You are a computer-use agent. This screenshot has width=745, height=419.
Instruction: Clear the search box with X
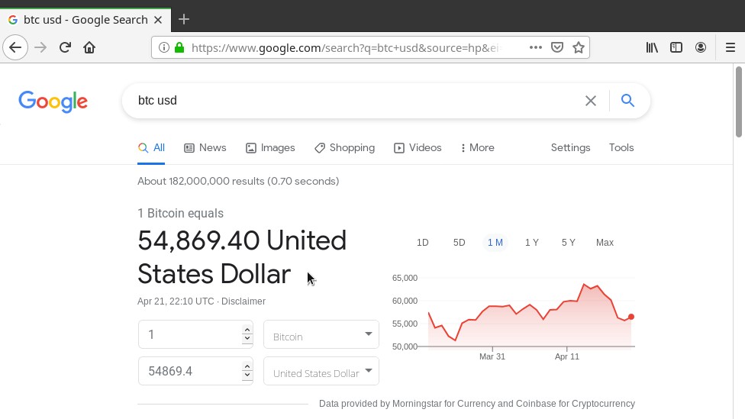click(590, 101)
